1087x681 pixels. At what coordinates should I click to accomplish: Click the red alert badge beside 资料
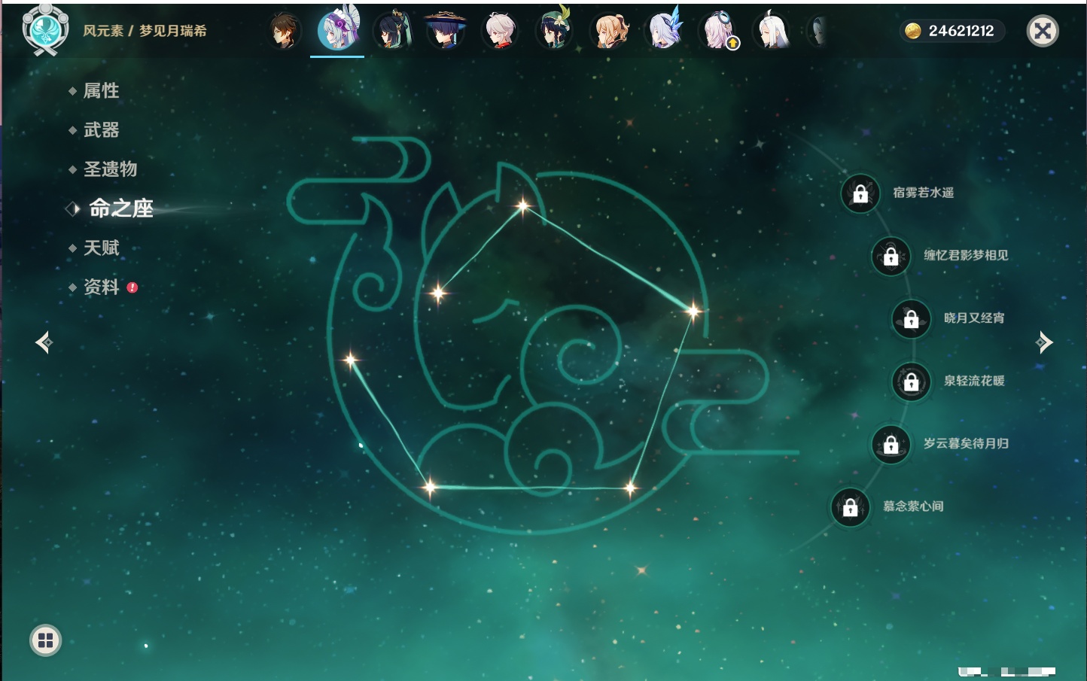132,287
